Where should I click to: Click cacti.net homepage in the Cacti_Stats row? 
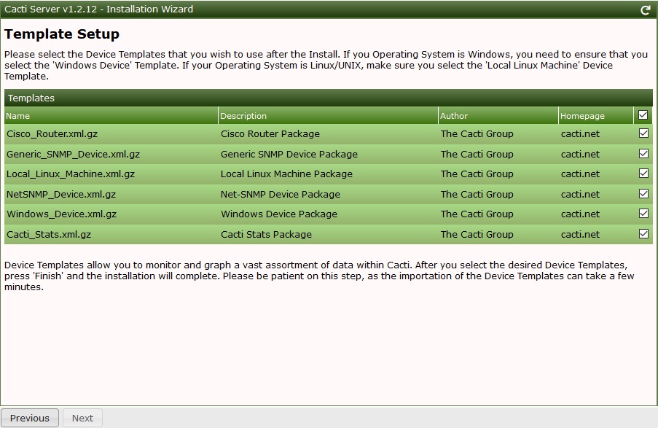tap(580, 234)
